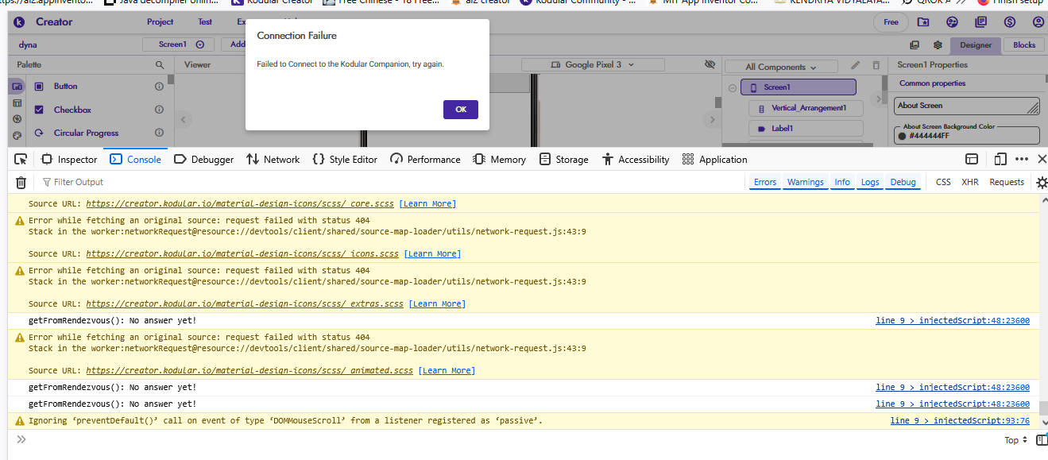Toggle the Info console filter
The height and width of the screenshot is (460, 1048).
(842, 183)
